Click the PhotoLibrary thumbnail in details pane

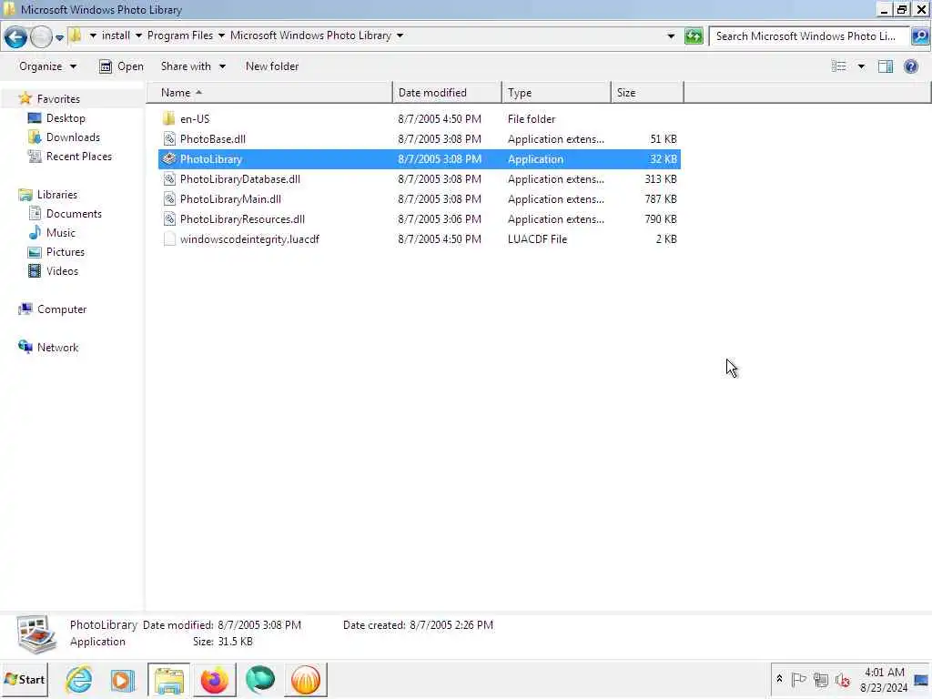click(36, 634)
